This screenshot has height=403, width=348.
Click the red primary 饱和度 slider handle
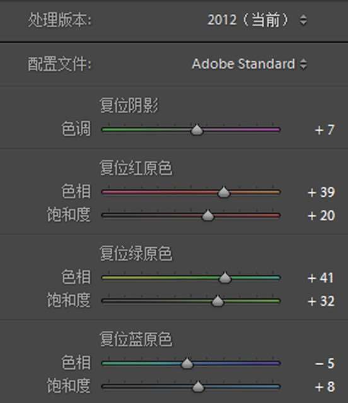pyautogui.click(x=208, y=216)
